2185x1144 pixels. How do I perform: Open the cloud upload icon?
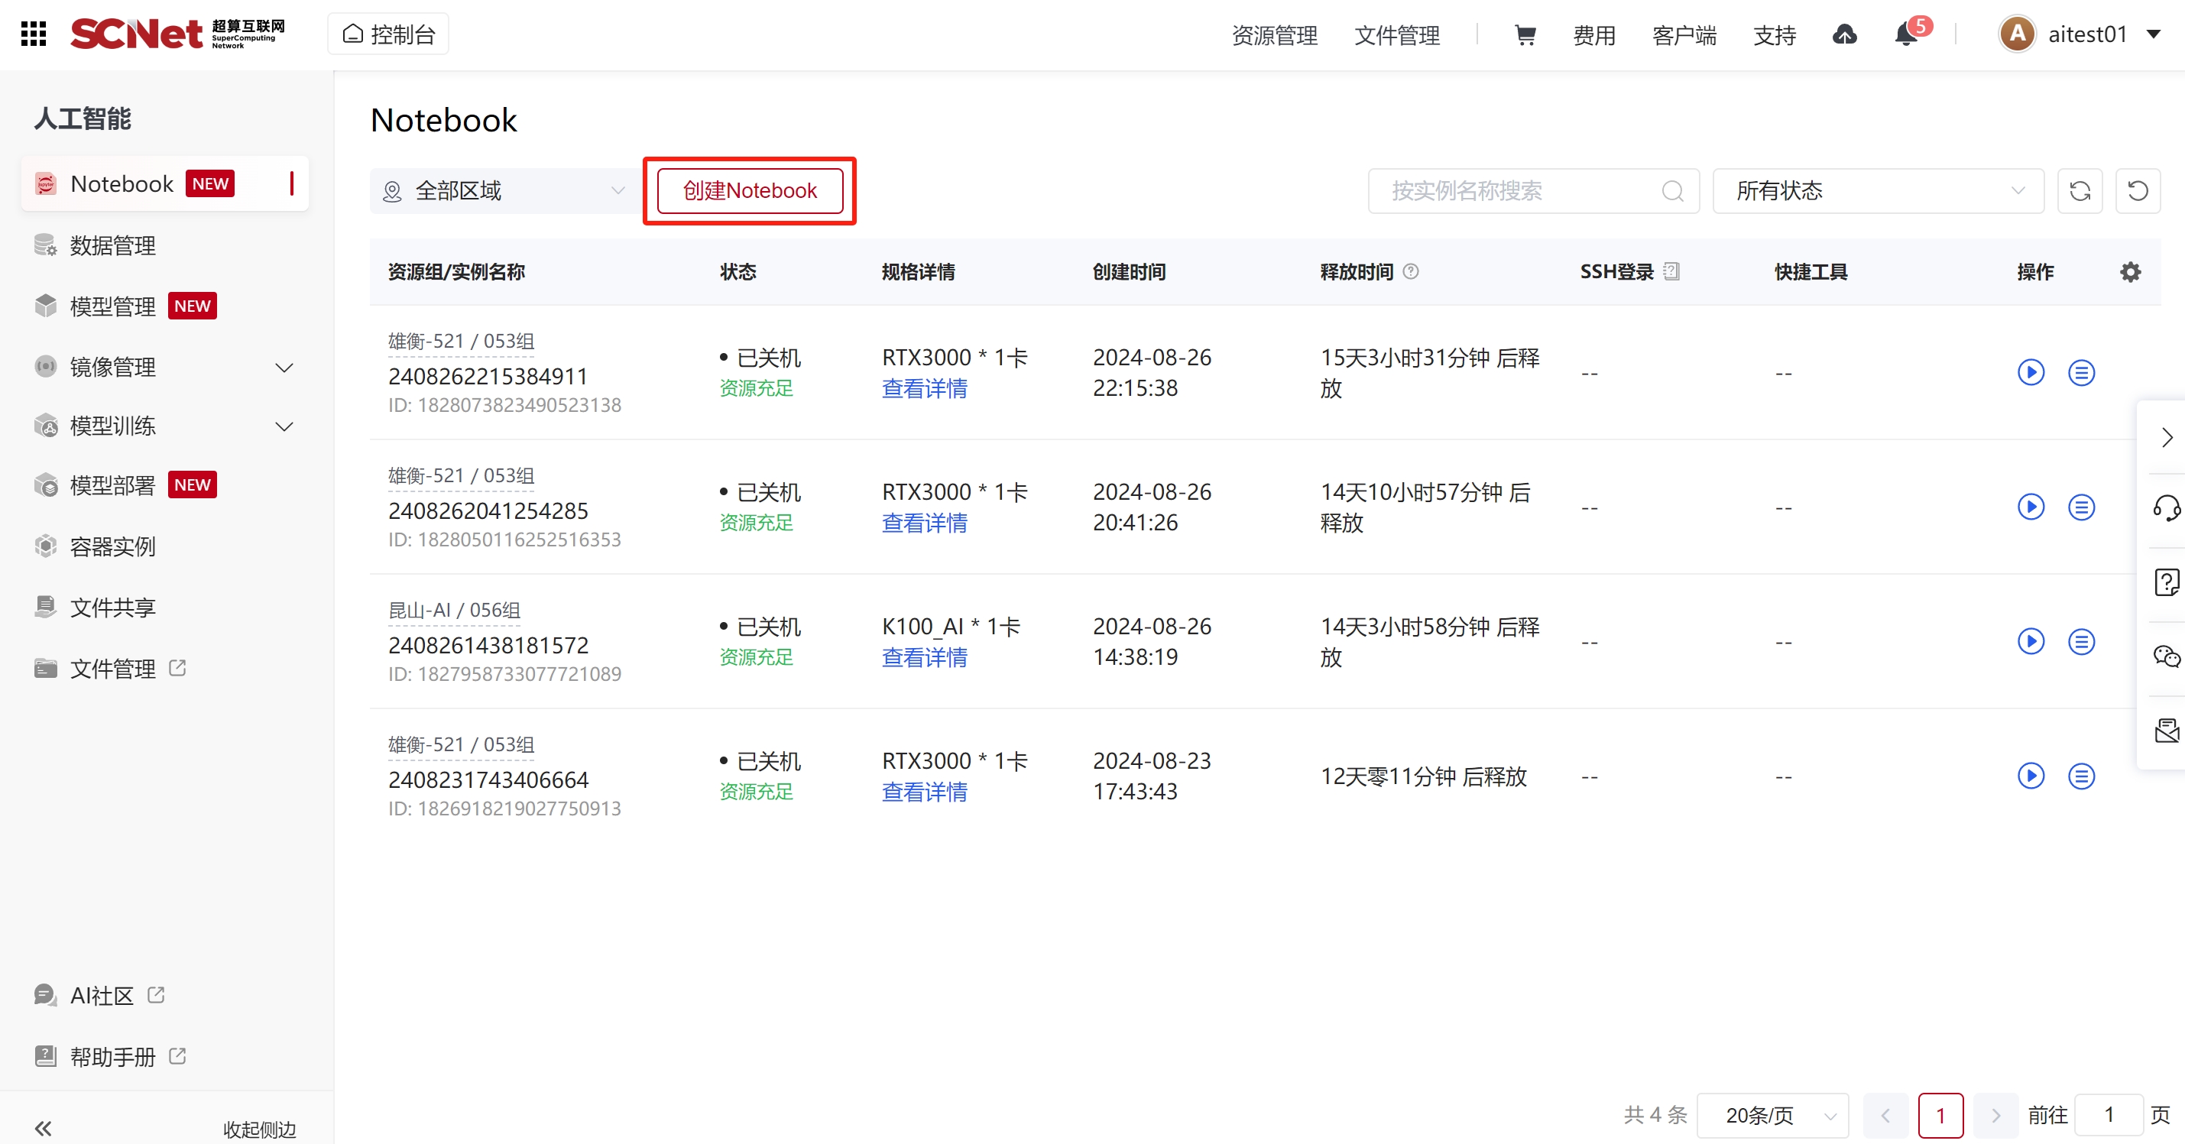point(1844,34)
